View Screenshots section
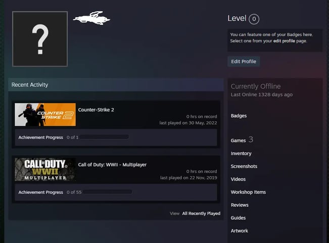The width and height of the screenshot is (329, 243). 244,166
